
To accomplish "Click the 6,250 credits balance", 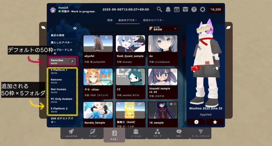I will [x=215, y=10].
